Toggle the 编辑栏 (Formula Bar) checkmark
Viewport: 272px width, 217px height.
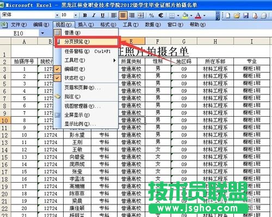(57, 69)
